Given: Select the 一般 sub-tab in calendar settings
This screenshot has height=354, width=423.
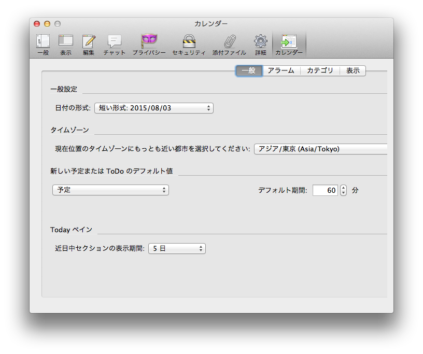Looking at the screenshot, I should [x=249, y=71].
